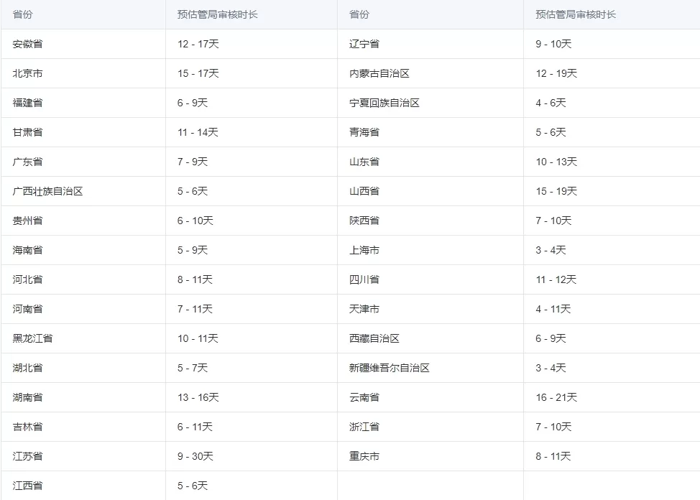Click the 12 - 17天 duration for 安徽省
The height and width of the screenshot is (500, 700).
(x=198, y=44)
